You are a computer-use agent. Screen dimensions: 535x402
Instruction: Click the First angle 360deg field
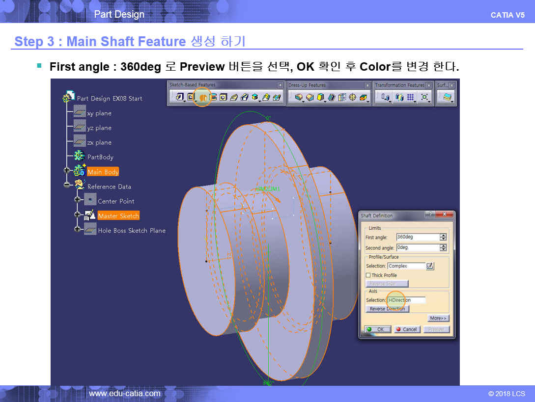[x=418, y=237]
